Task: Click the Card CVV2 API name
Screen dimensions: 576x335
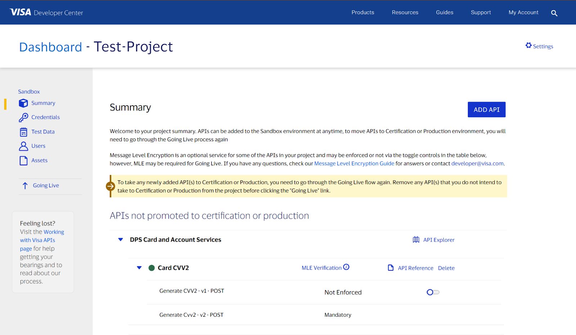Action: coord(173,268)
